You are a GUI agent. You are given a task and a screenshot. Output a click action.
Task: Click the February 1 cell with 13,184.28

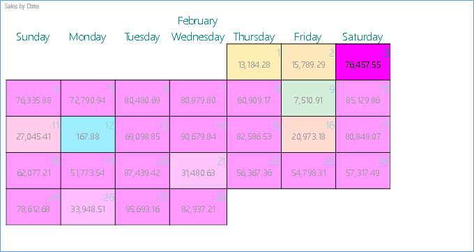coord(254,62)
